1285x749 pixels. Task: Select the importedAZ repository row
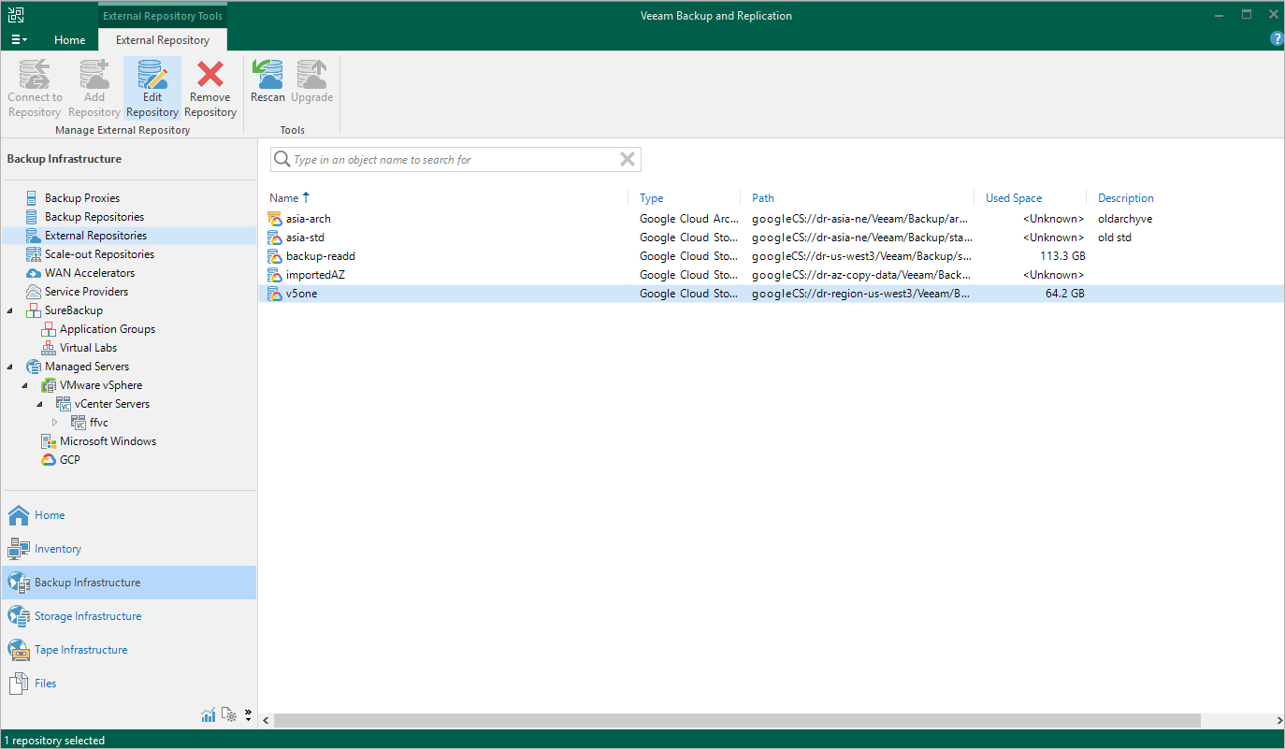[771, 275]
